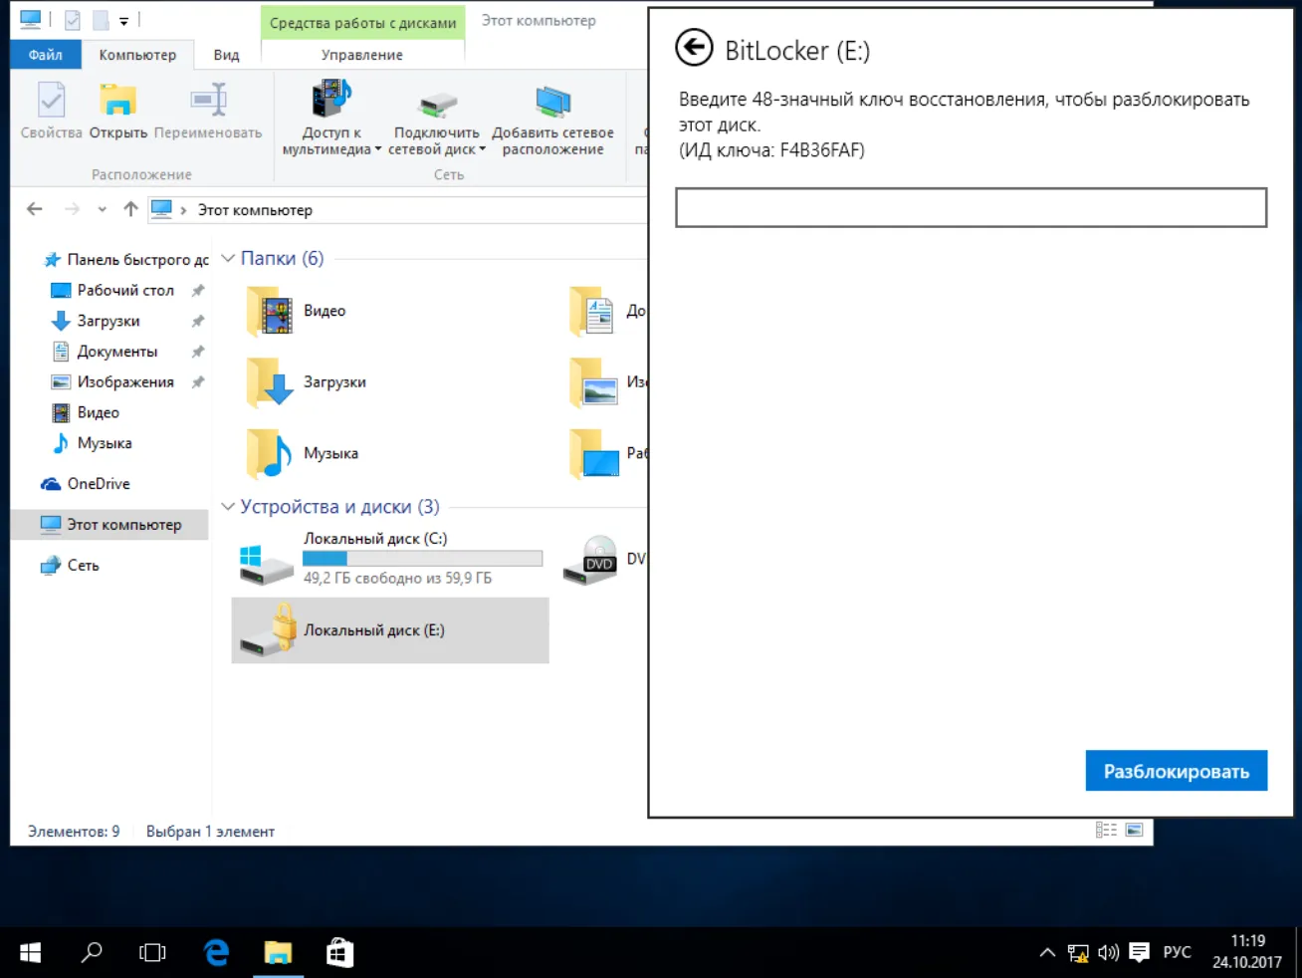Viewport: 1302px width, 978px height.
Task: Open the Quick Access Toolbar customize dropdown
Action: [123, 21]
